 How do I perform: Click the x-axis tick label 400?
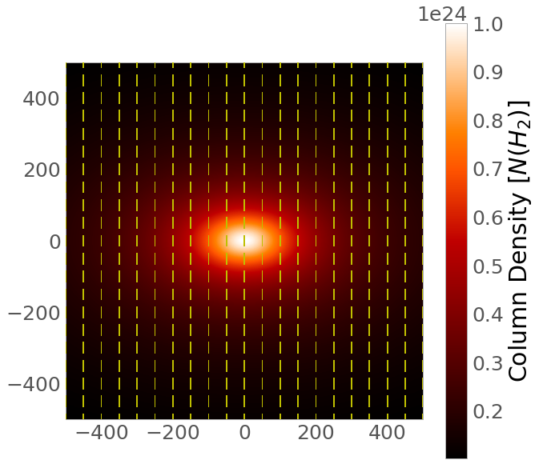tap(387, 433)
